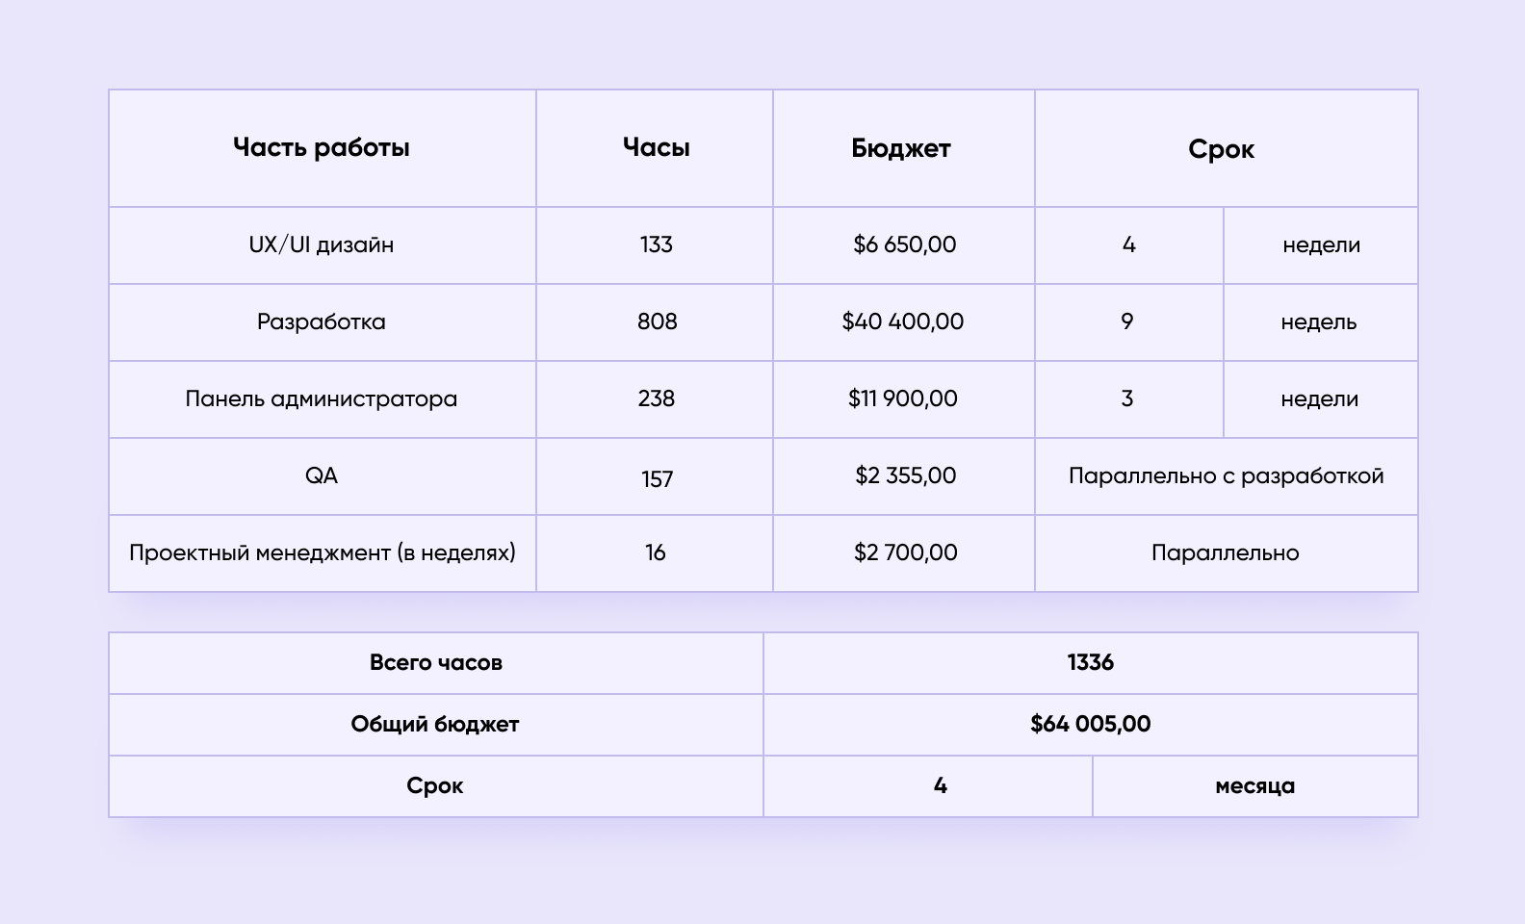Select the $2 355,00 QA budget cell

point(903,476)
